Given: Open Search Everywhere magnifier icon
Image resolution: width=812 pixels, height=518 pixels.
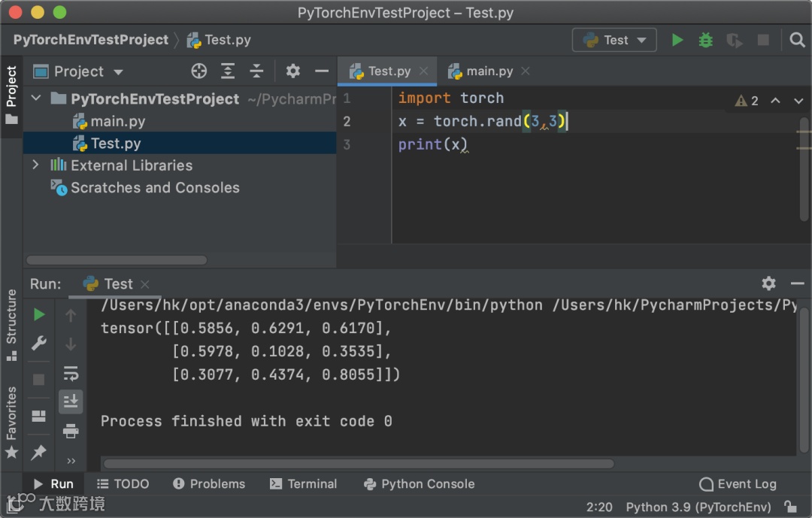Looking at the screenshot, I should pos(798,40).
